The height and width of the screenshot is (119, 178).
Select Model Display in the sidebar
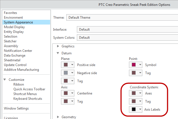(x=14, y=27)
